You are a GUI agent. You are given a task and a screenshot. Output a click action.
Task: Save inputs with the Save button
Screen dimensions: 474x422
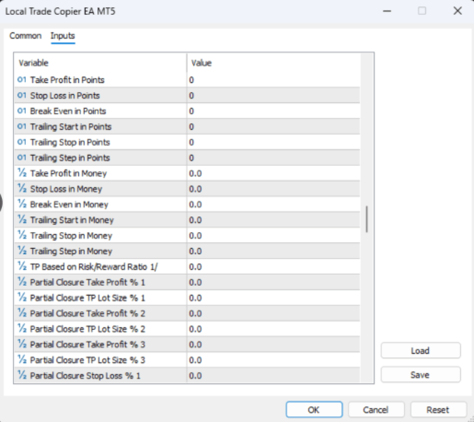(420, 375)
